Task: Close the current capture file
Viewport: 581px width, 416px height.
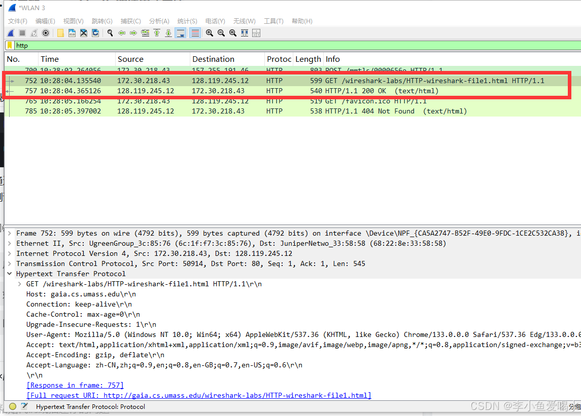Action: pyautogui.click(x=83, y=33)
